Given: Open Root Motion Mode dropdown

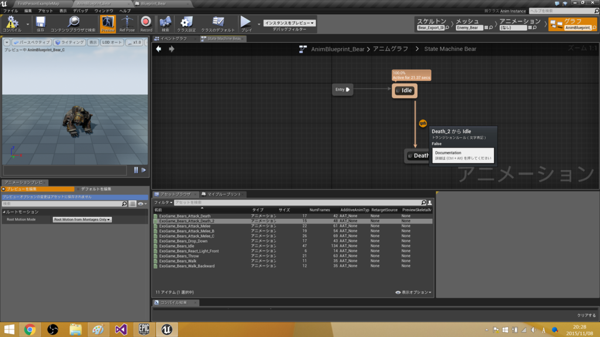Looking at the screenshot, I should (x=82, y=219).
